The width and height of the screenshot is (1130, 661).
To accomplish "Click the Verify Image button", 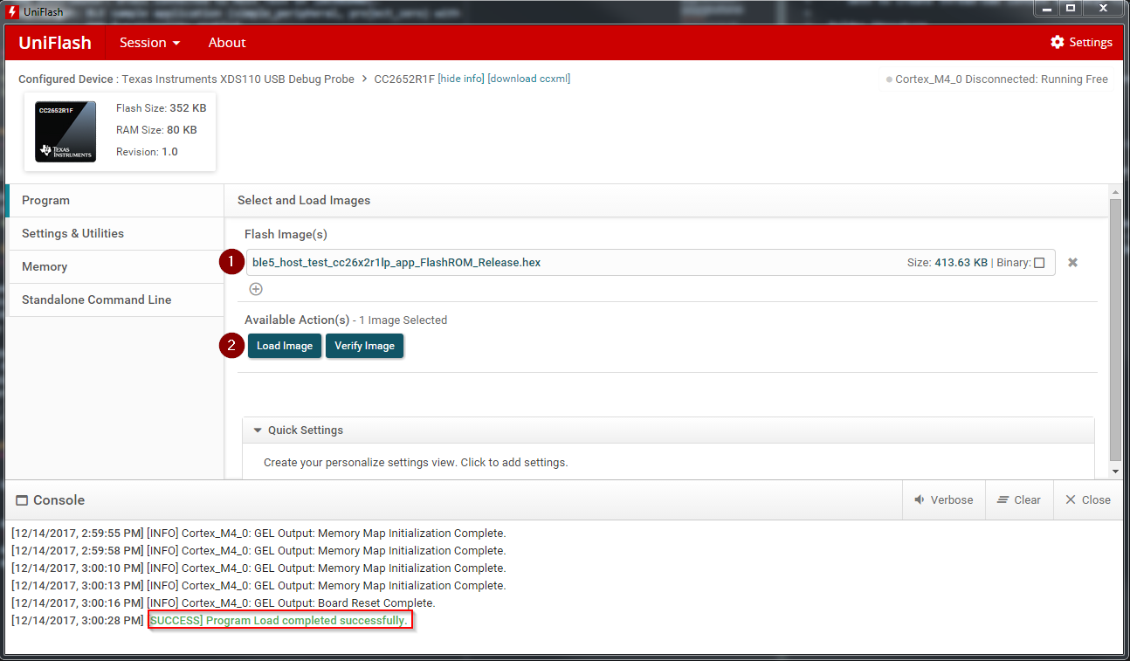I will click(364, 345).
